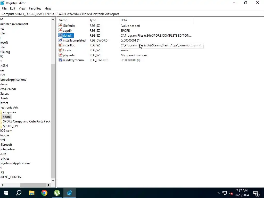Click the muted volume tray icon
Viewport: 264px width, 198px height.
coord(230,193)
